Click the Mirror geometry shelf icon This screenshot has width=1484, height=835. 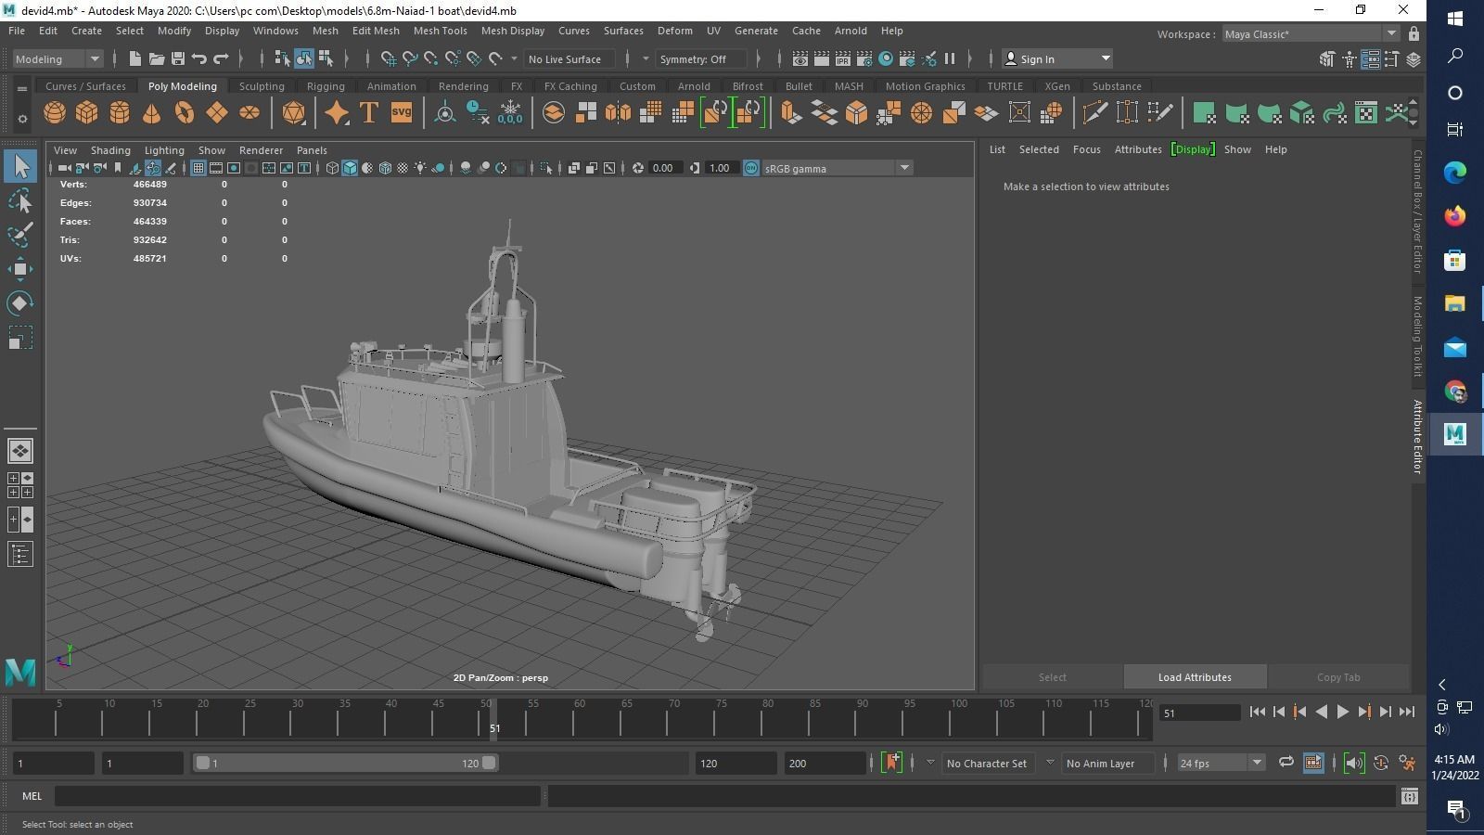[618, 113]
